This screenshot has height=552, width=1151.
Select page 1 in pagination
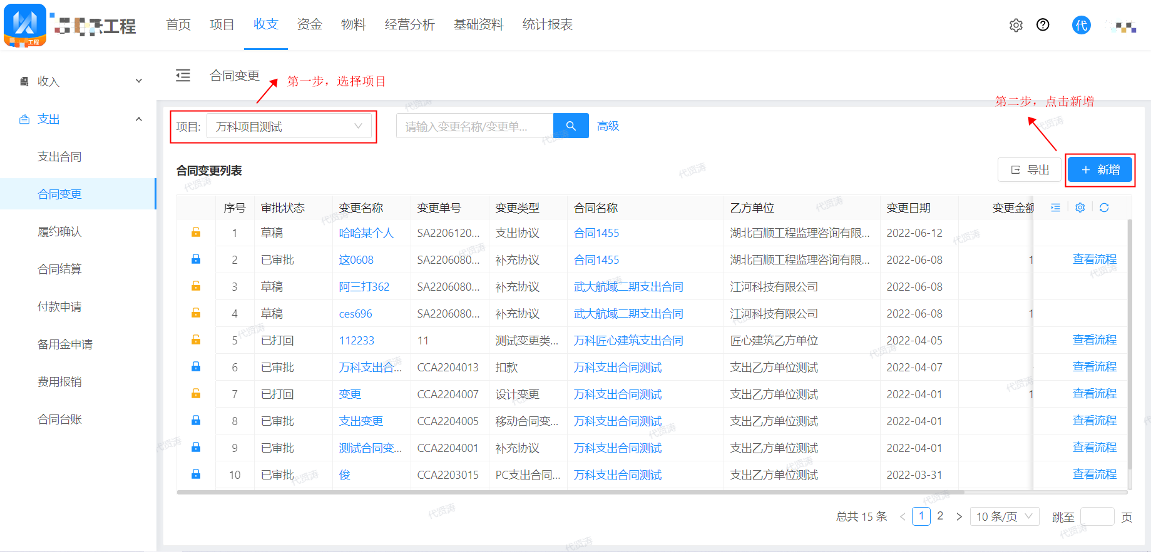click(x=921, y=516)
